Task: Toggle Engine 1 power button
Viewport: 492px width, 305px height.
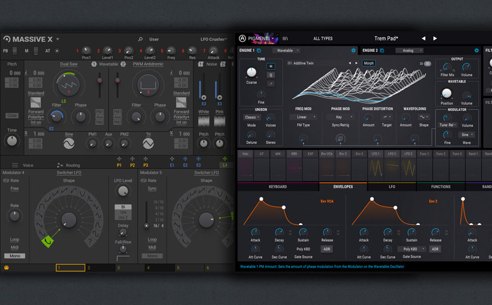Action: [353, 50]
